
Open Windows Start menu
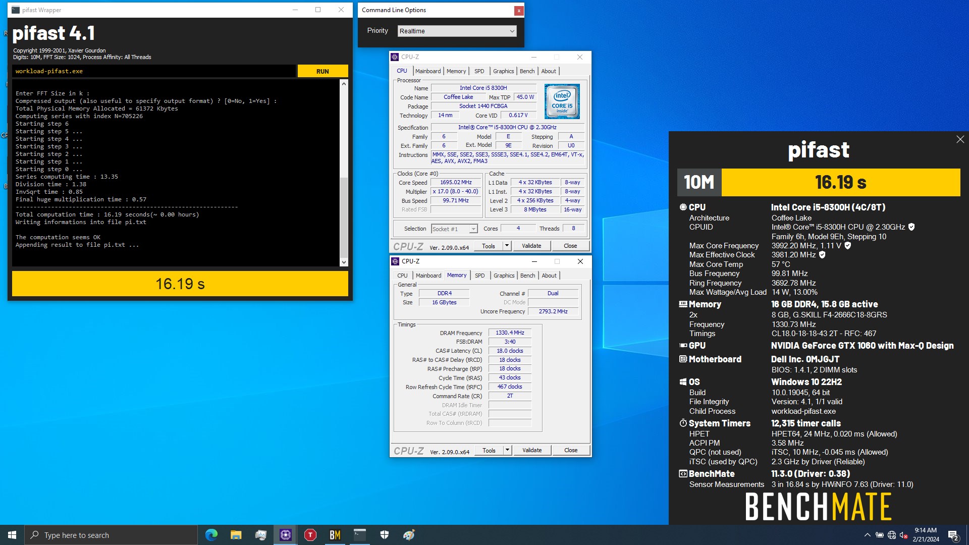tap(12, 535)
